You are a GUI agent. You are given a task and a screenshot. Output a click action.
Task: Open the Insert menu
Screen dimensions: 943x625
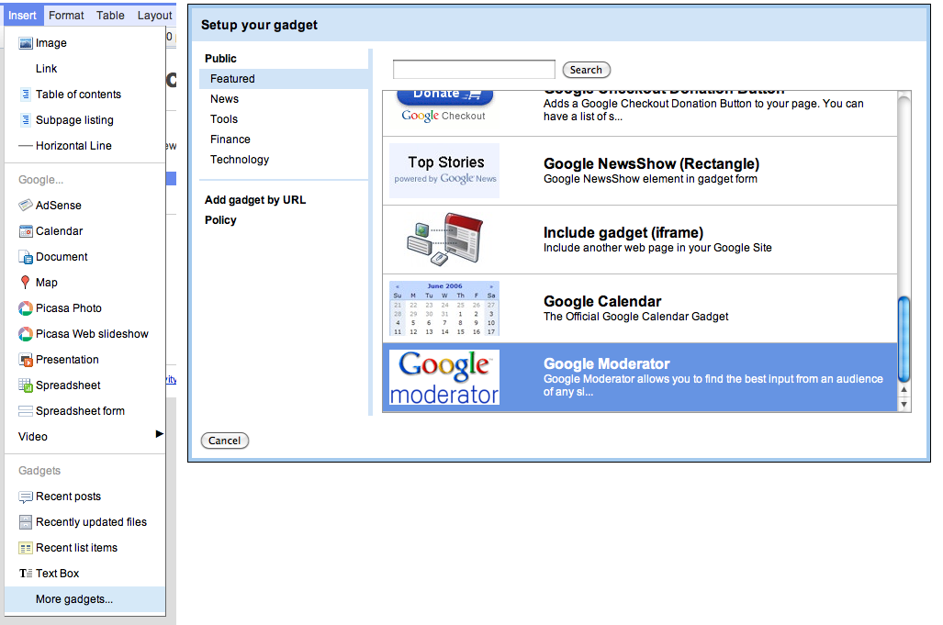pos(22,15)
